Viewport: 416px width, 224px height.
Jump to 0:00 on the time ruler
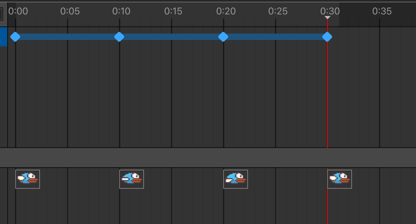click(x=18, y=12)
